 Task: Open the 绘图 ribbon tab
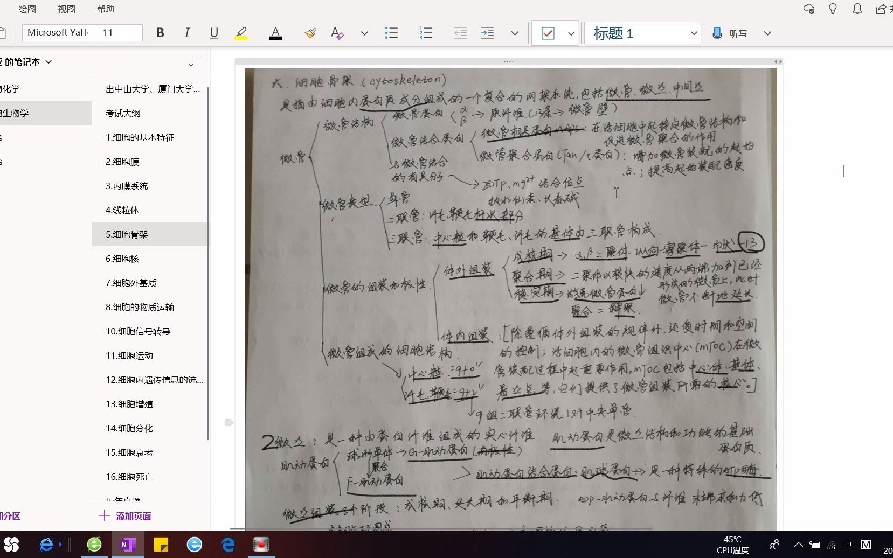click(27, 9)
